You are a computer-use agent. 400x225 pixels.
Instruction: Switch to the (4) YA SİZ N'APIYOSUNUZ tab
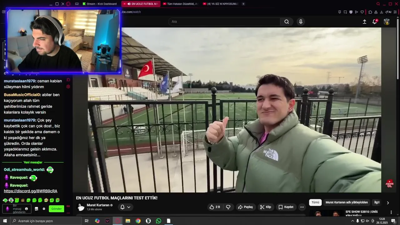(x=220, y=4)
